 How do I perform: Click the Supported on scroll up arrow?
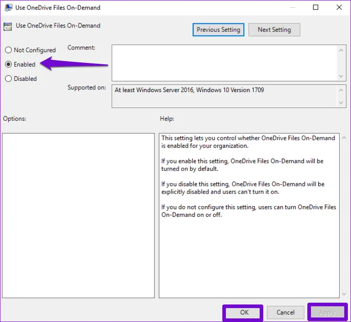tap(341, 90)
